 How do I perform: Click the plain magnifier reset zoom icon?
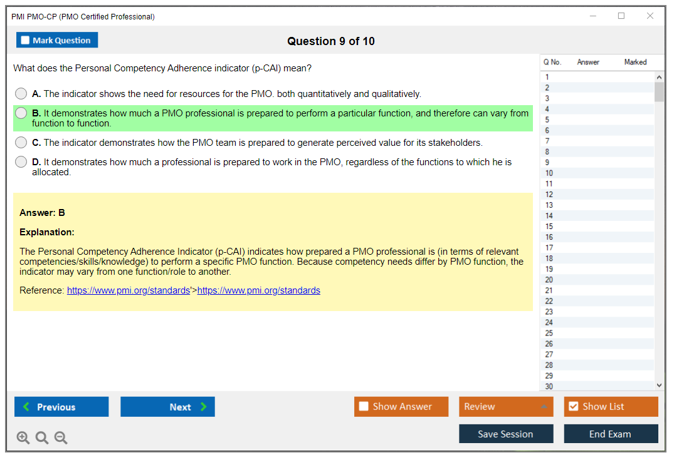[x=41, y=437]
